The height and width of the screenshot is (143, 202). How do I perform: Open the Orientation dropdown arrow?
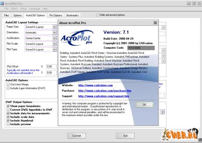[54, 33]
